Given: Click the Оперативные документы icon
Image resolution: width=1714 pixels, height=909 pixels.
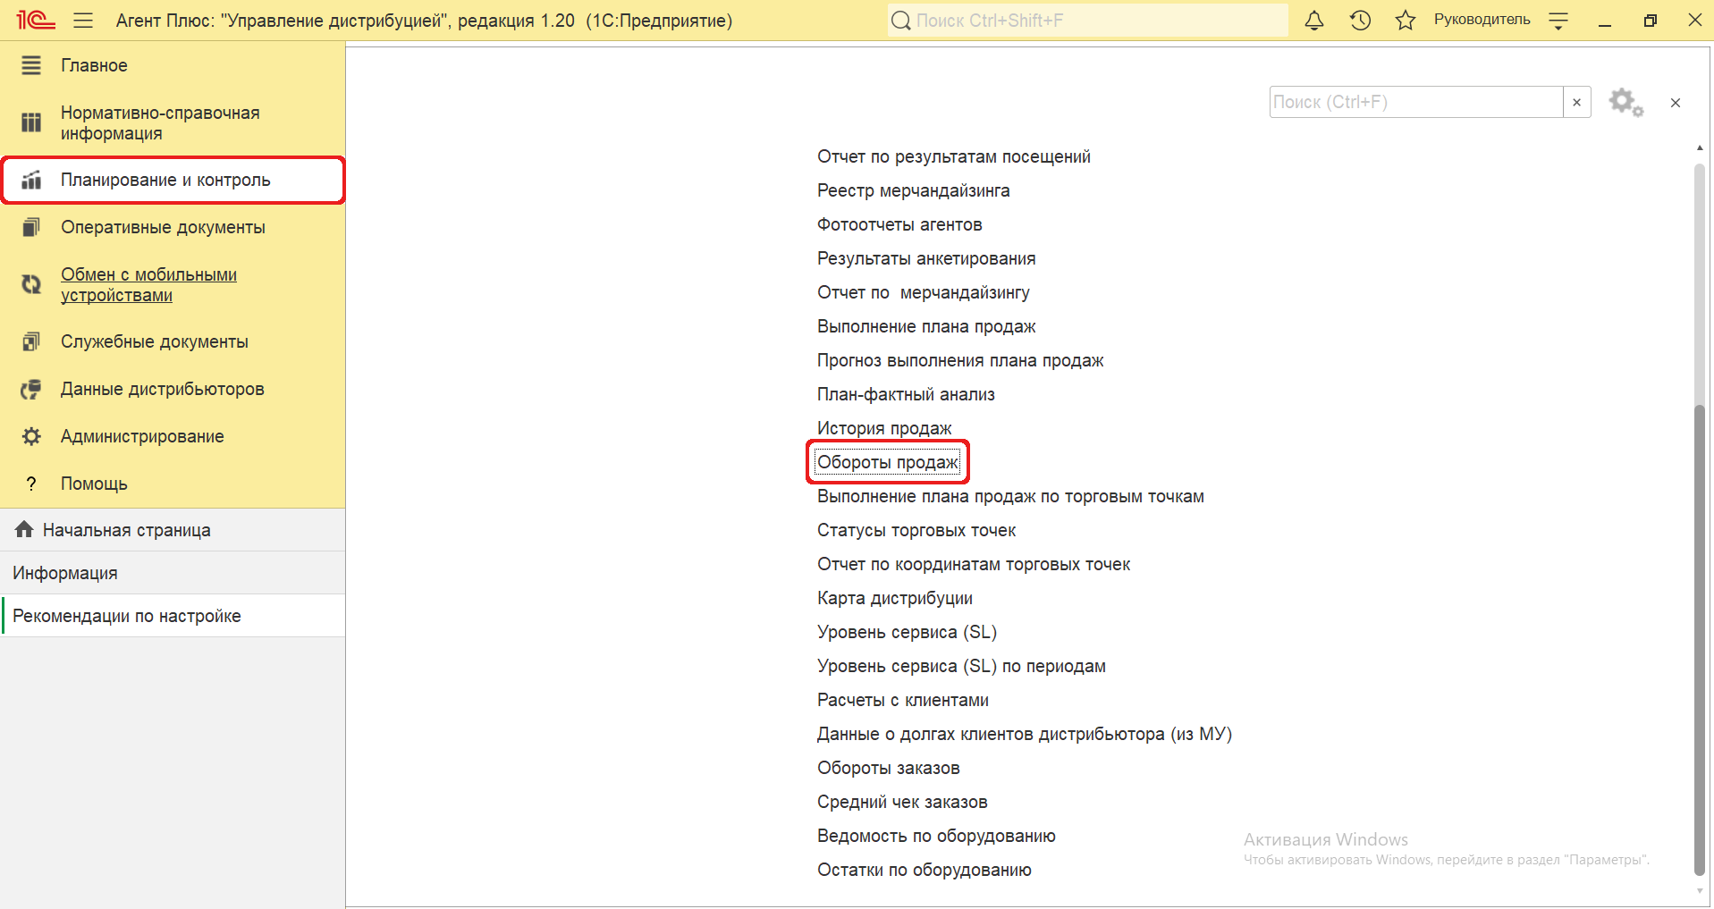Looking at the screenshot, I should 31,227.
